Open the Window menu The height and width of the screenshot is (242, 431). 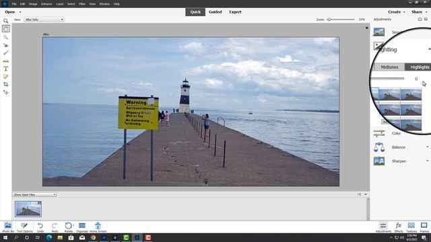[x=104, y=4]
